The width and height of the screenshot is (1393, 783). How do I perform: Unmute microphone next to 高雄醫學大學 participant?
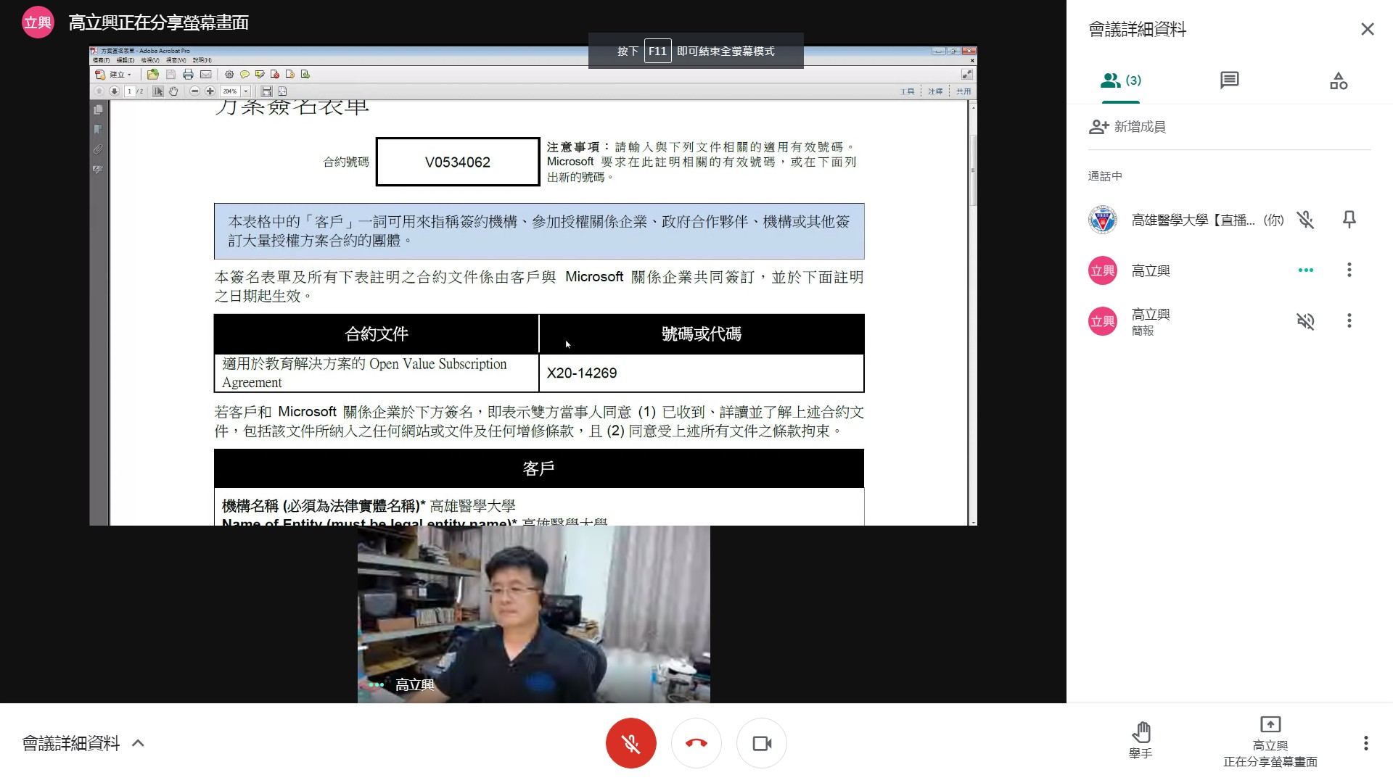(x=1305, y=220)
